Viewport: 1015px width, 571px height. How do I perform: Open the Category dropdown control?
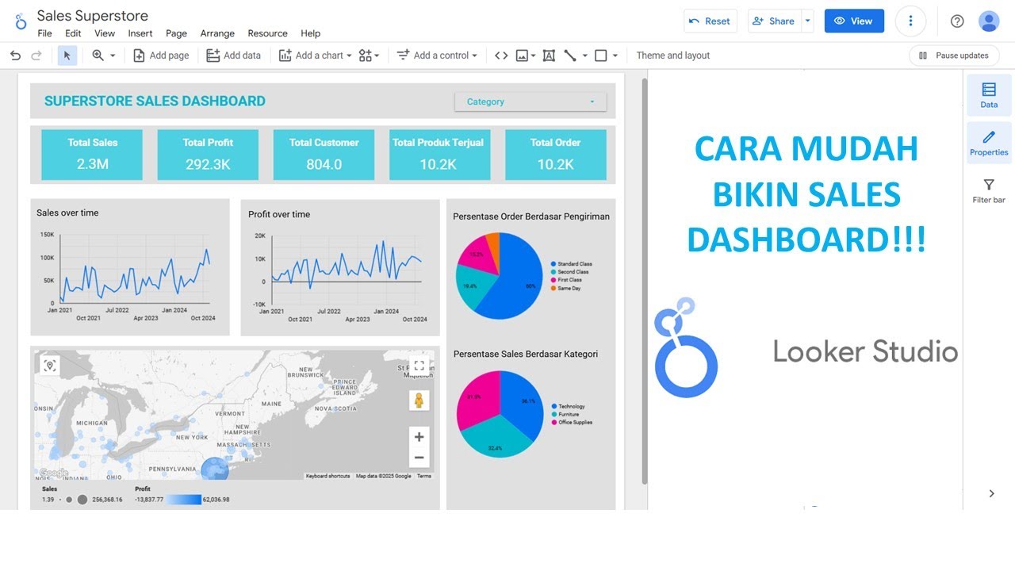coord(530,102)
